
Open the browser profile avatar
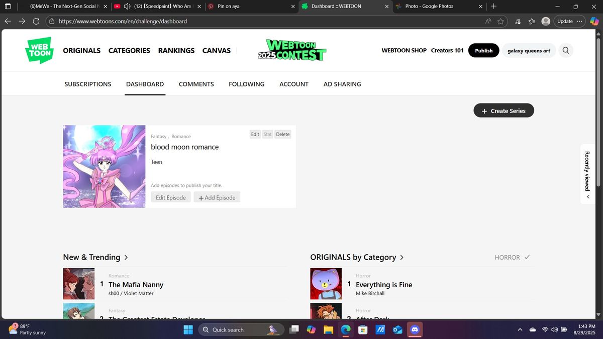(x=546, y=21)
